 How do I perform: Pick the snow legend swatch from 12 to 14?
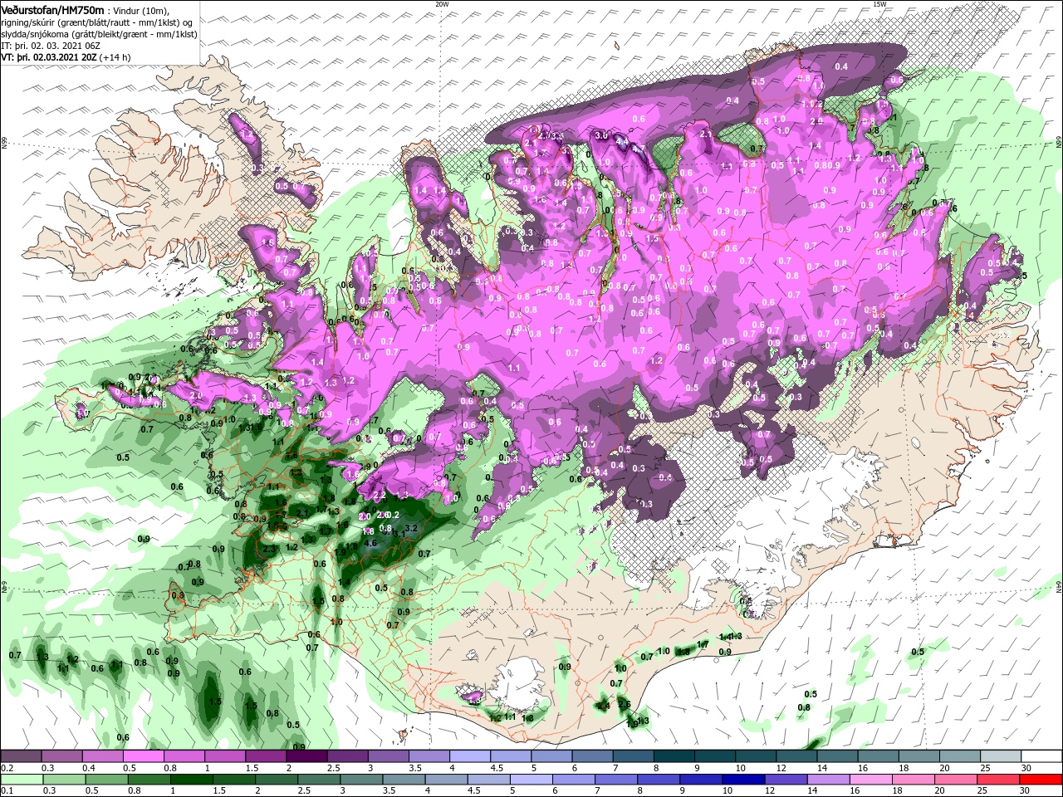point(796,756)
